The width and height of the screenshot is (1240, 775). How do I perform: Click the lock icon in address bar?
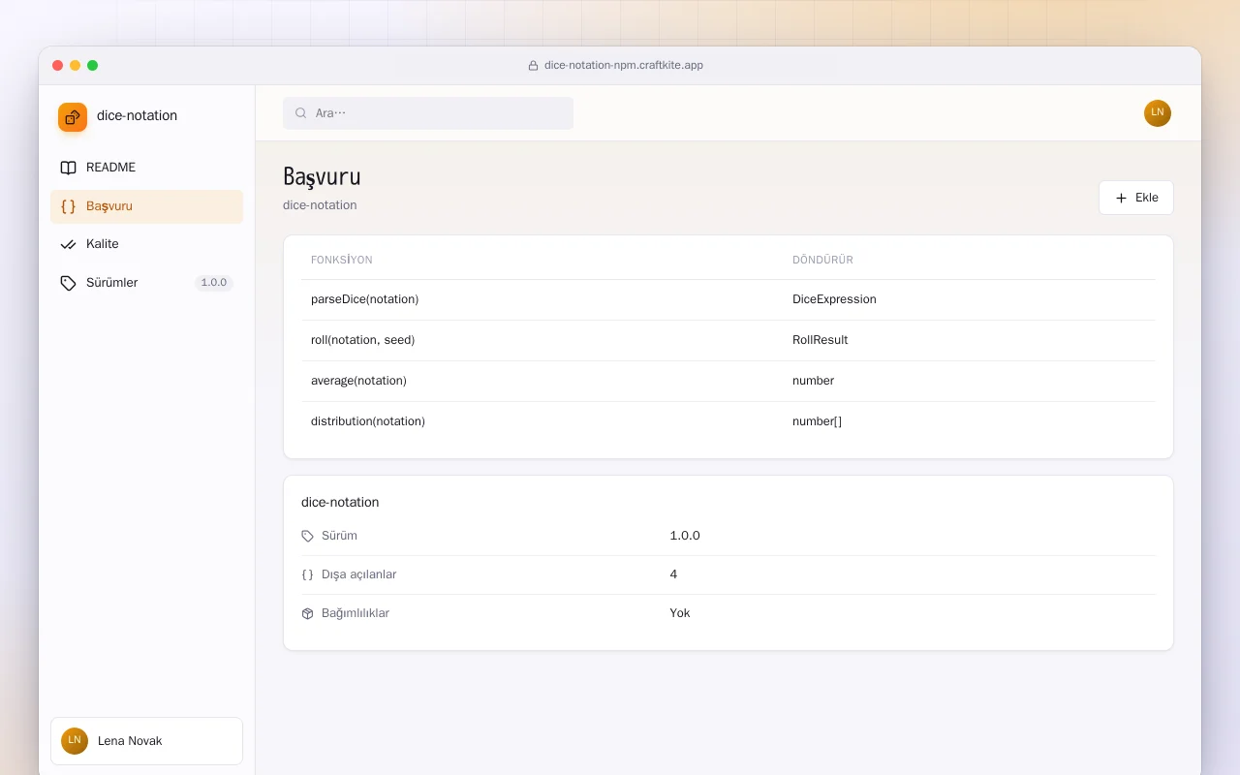(x=533, y=66)
